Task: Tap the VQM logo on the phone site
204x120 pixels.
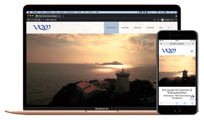Action: 169,51
